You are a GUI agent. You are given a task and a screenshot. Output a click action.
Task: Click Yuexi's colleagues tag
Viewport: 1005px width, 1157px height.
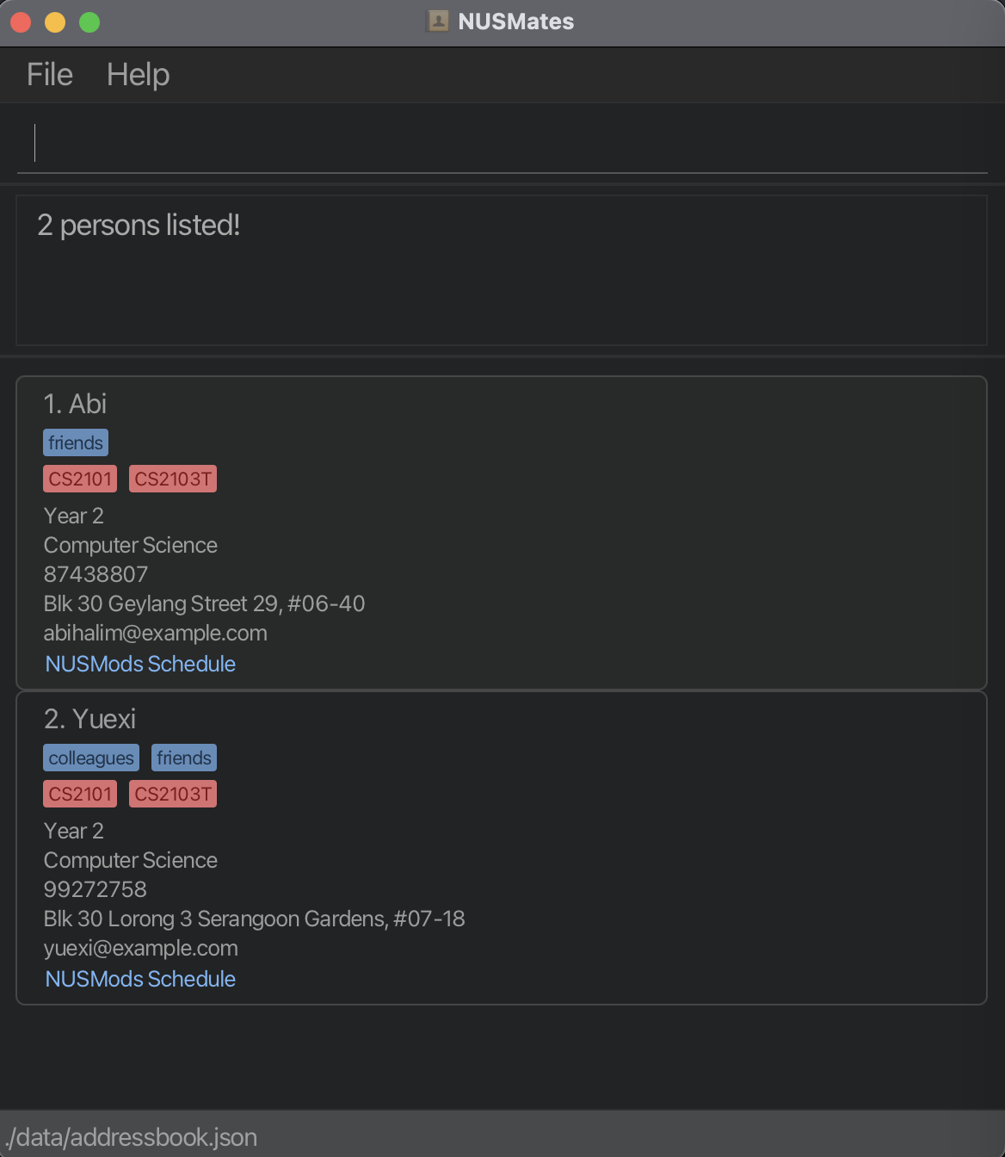tap(91, 758)
